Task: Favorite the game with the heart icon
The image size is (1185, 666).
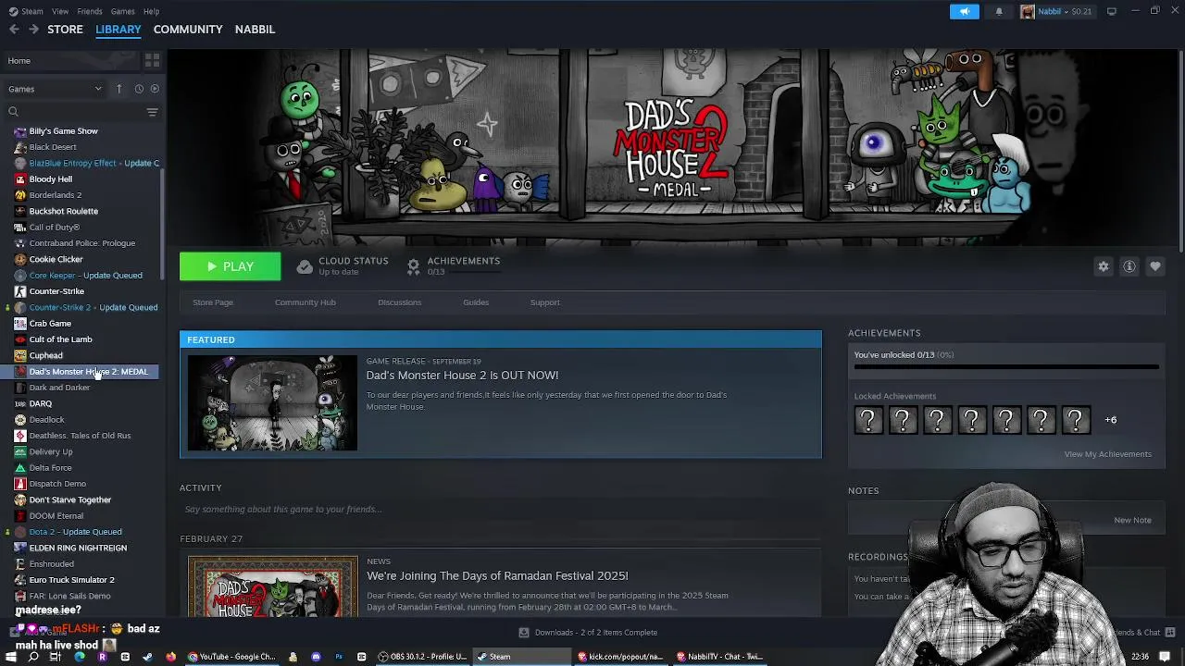Action: pyautogui.click(x=1155, y=266)
